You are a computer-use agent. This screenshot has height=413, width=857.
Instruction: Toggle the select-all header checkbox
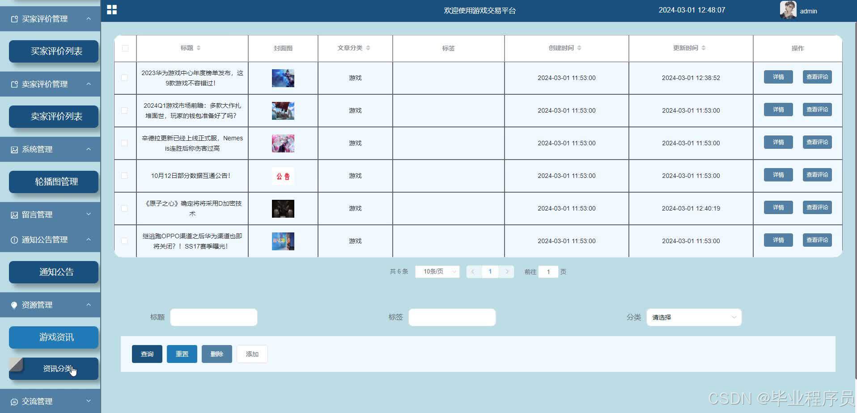pyautogui.click(x=125, y=48)
